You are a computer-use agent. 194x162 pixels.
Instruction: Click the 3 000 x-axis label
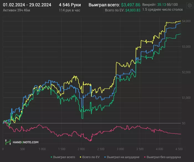pyautogui.click(x=120, y=149)
